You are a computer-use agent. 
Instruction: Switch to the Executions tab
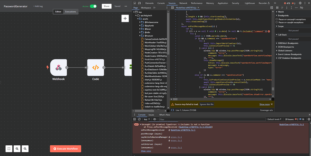[70, 12]
